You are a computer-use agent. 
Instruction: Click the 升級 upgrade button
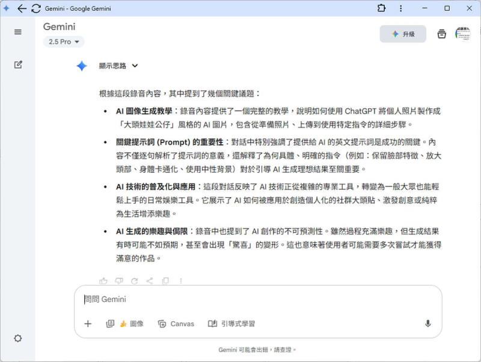(x=403, y=34)
